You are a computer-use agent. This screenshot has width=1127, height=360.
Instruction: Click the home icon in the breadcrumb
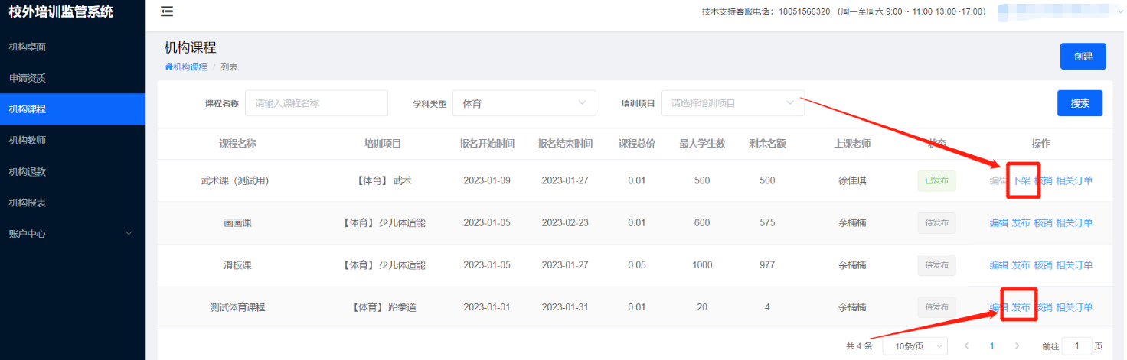tap(168, 67)
